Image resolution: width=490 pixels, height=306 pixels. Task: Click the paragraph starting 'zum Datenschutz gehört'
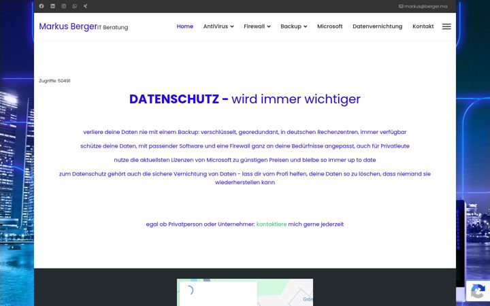click(x=245, y=178)
